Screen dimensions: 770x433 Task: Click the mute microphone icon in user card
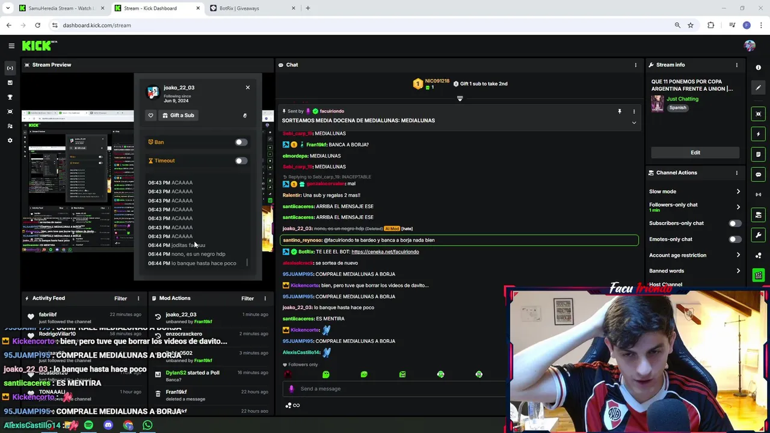[x=245, y=115]
